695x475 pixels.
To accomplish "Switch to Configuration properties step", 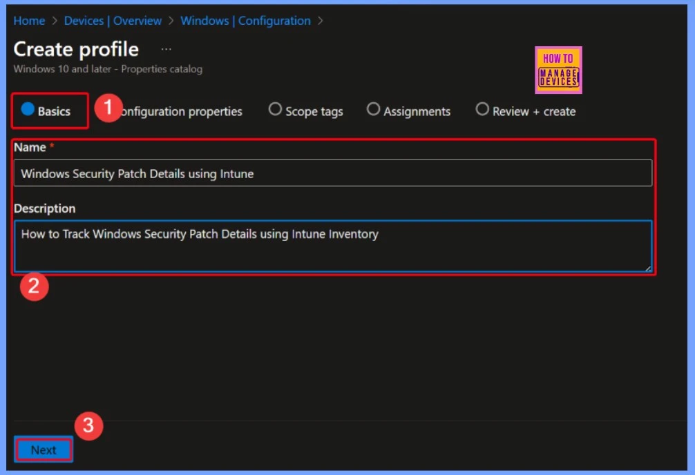I will [x=182, y=111].
